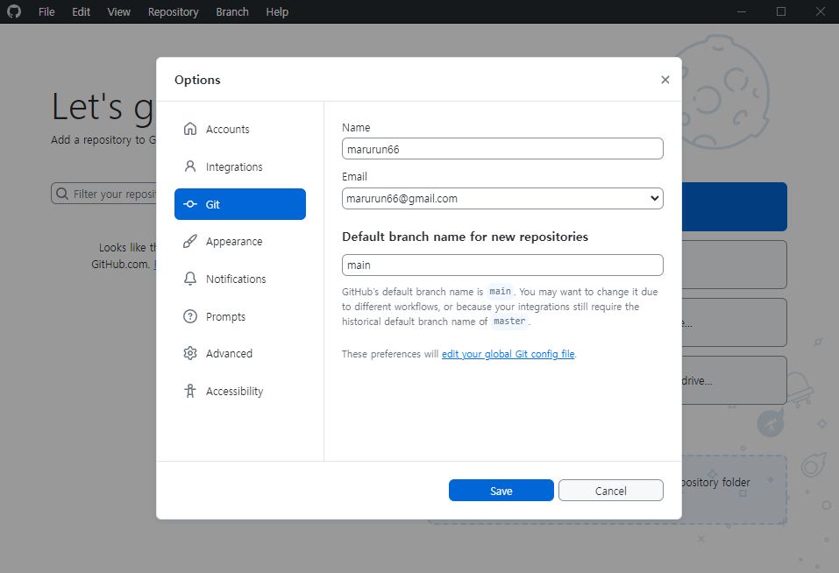Open the View menu
This screenshot has width=839, height=573.
tap(118, 11)
